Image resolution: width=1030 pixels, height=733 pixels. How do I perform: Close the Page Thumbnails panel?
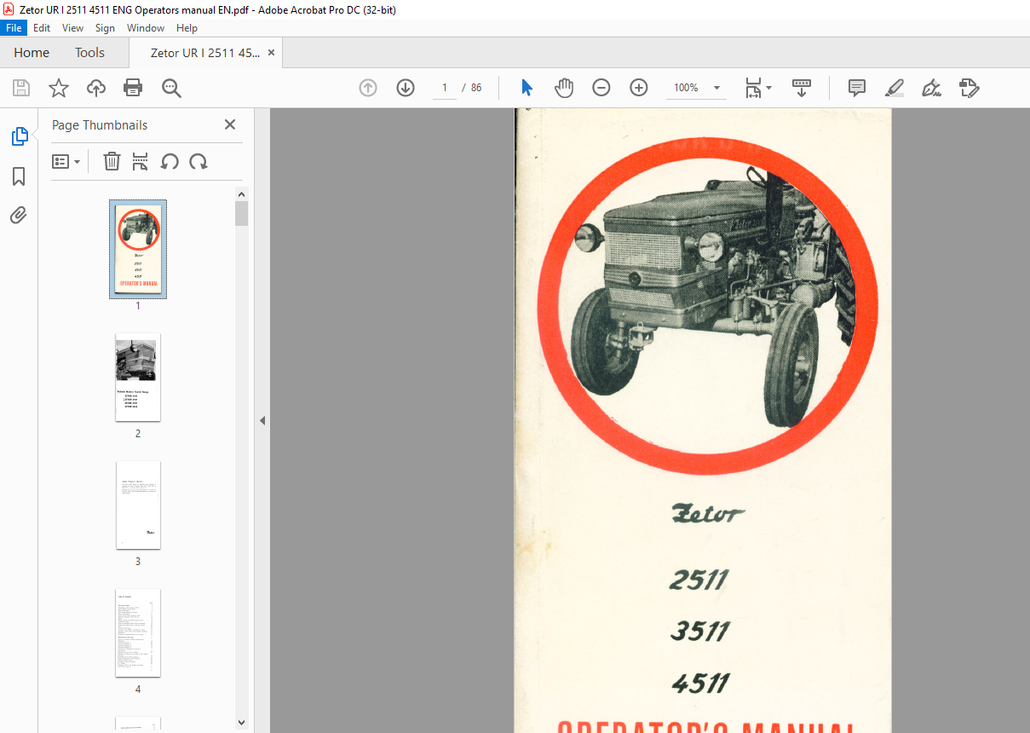229,124
